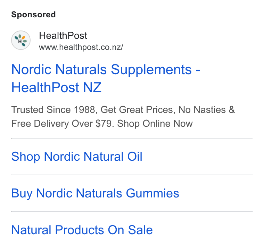This screenshot has height=248, width=264.
Task: Click the ad description mentioning Free Delivery
Action: tap(123, 117)
